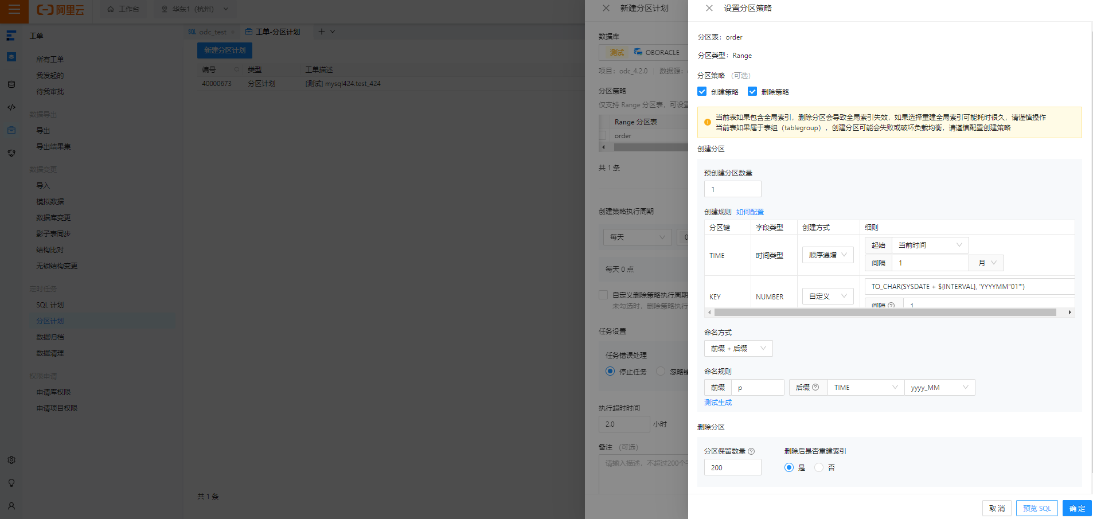Select the 停止任务 radio option
This screenshot has width=1093, height=519.
coord(610,371)
